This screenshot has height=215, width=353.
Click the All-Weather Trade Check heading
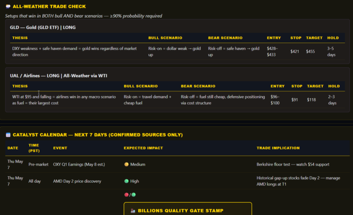coord(50,6)
